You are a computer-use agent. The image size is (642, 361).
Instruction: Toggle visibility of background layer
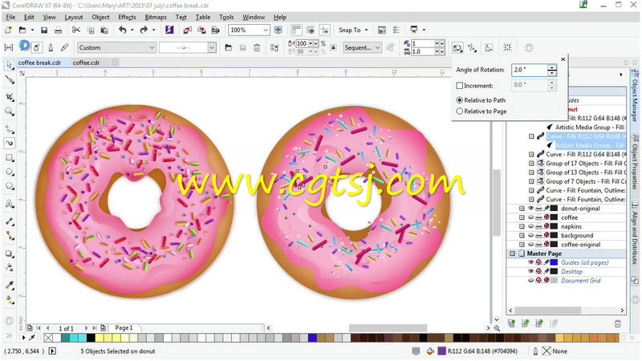point(530,235)
